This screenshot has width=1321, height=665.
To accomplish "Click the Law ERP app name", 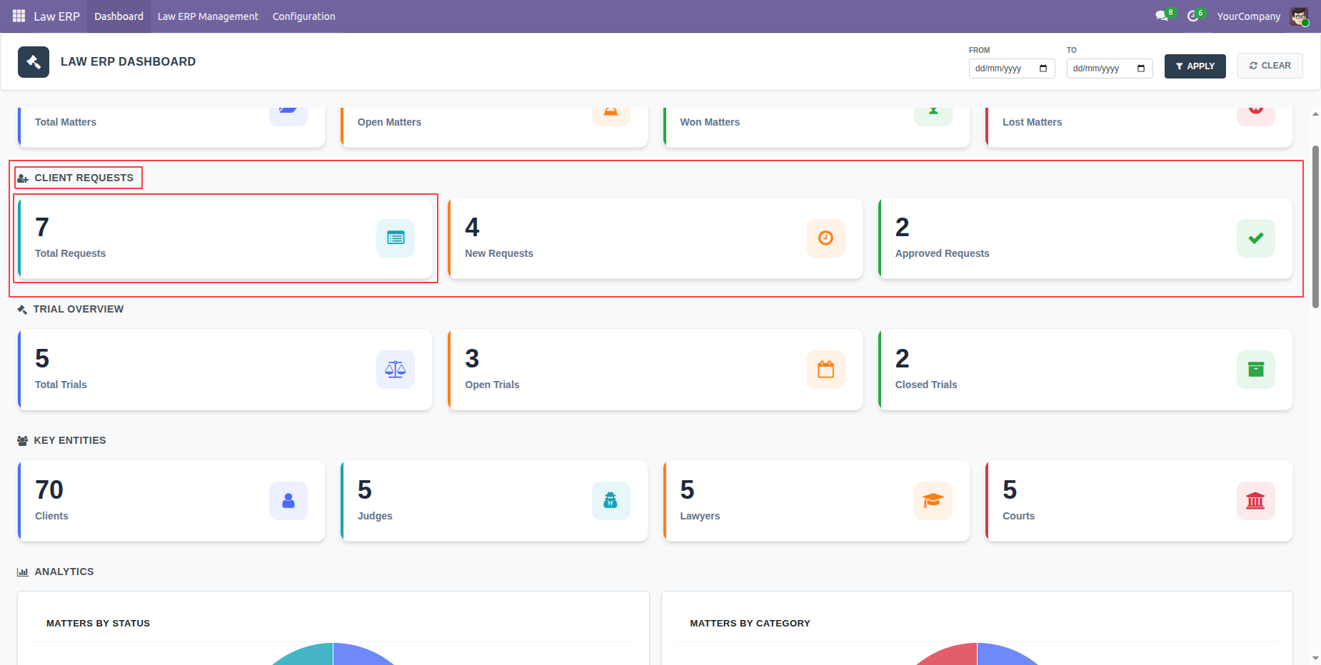I will [x=57, y=16].
